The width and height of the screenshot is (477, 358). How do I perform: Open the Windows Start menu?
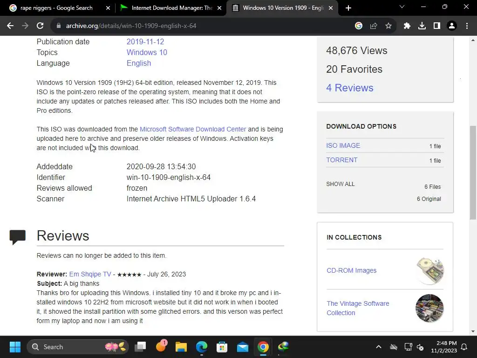[x=15, y=347]
